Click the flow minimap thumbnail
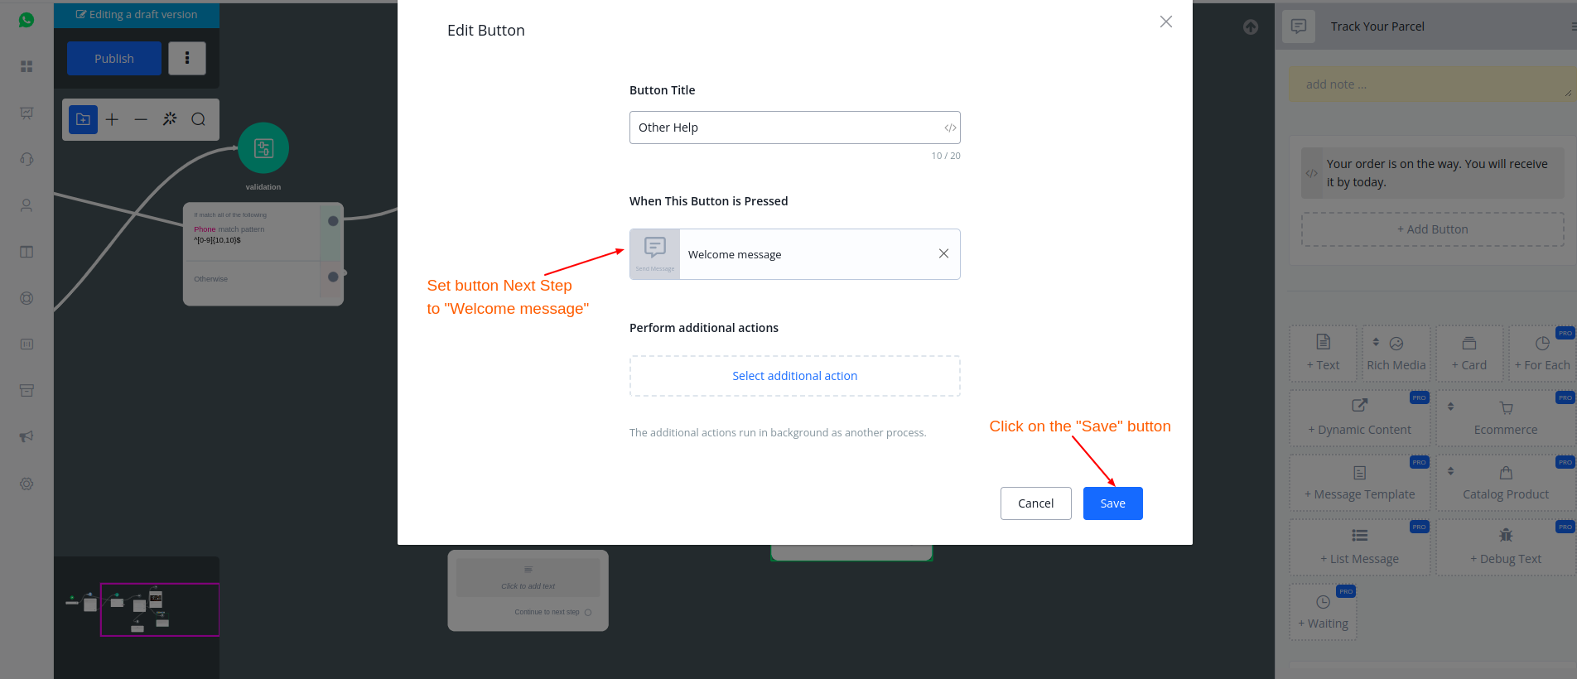This screenshot has width=1577, height=679. tap(137, 609)
